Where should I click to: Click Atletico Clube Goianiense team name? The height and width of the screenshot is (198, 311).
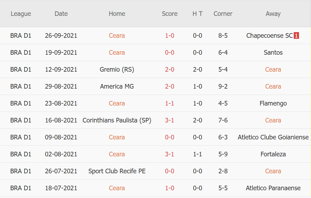click(x=273, y=137)
